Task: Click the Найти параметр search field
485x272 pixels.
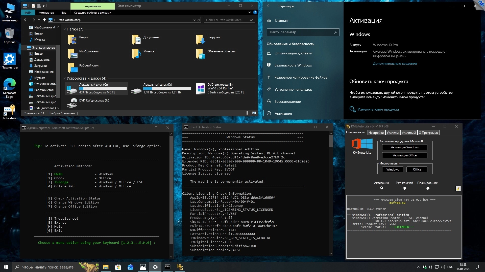Action: (301, 32)
